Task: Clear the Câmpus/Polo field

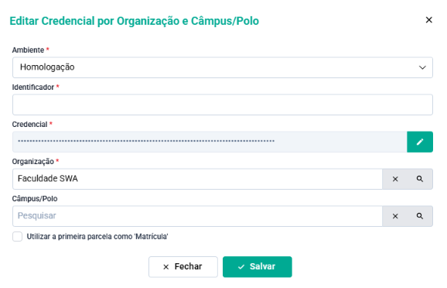Action: coord(395,216)
